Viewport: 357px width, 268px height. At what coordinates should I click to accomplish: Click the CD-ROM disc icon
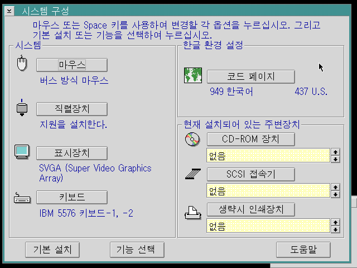click(192, 139)
